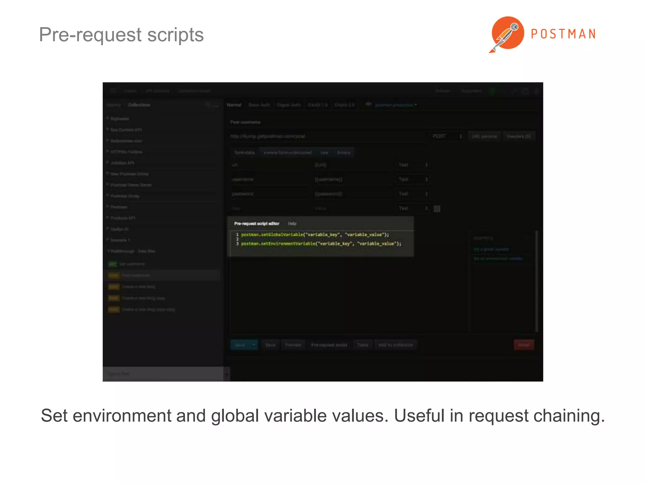645x484 pixels.
Task: Click the Pre-request script editor tab
Action: coord(257,223)
